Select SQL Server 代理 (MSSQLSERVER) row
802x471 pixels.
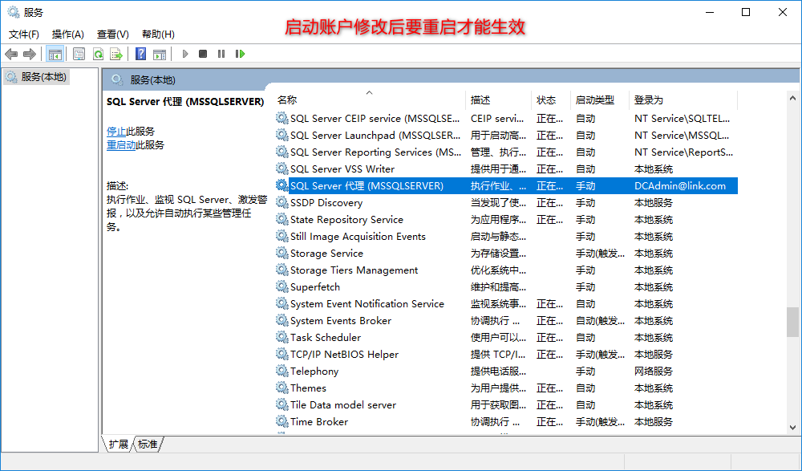506,186
